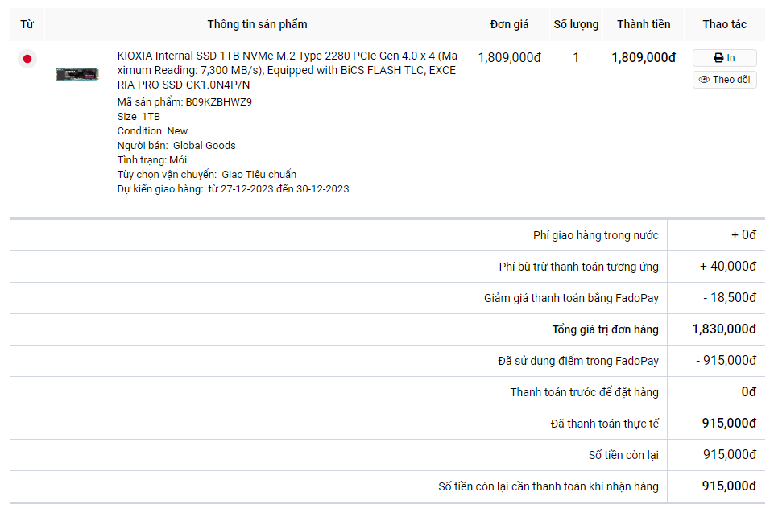Click seller name "Global Goods"
Image resolution: width=774 pixels, height=509 pixels.
click(205, 146)
